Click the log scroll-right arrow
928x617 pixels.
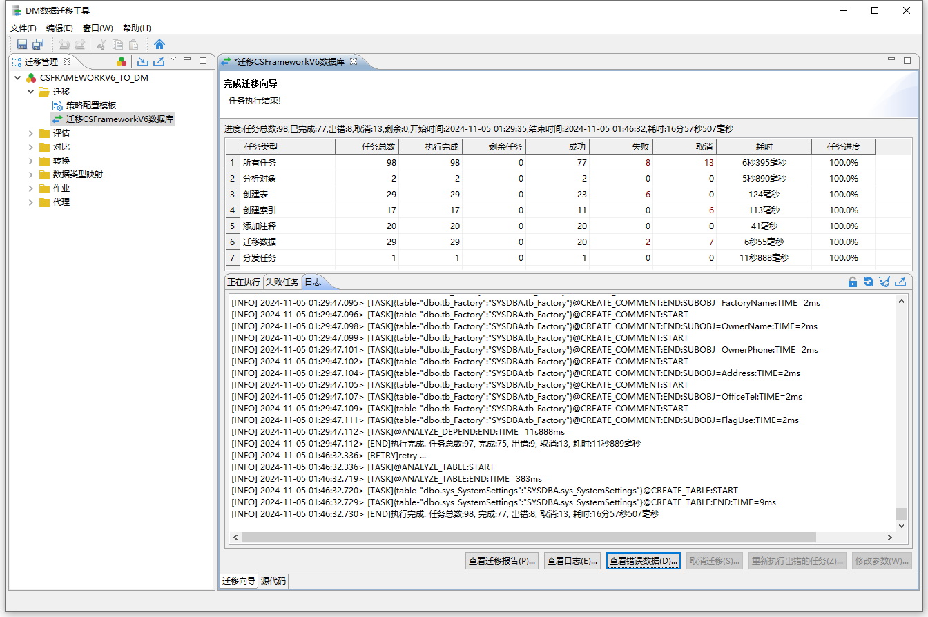(890, 537)
